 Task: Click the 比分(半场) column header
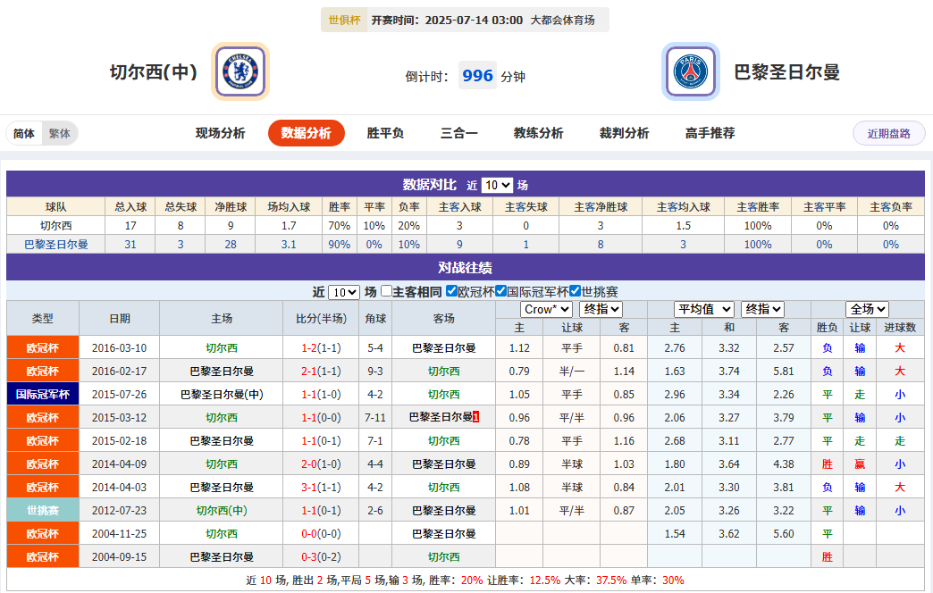click(322, 318)
